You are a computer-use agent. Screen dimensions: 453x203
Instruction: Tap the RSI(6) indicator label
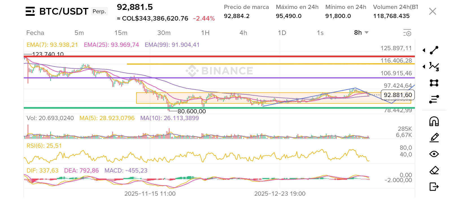[x=44, y=146]
